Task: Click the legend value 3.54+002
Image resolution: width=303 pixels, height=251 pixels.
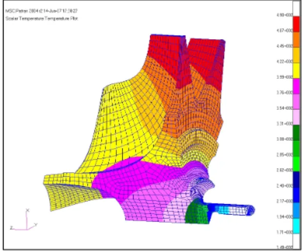Action: (x=284, y=108)
